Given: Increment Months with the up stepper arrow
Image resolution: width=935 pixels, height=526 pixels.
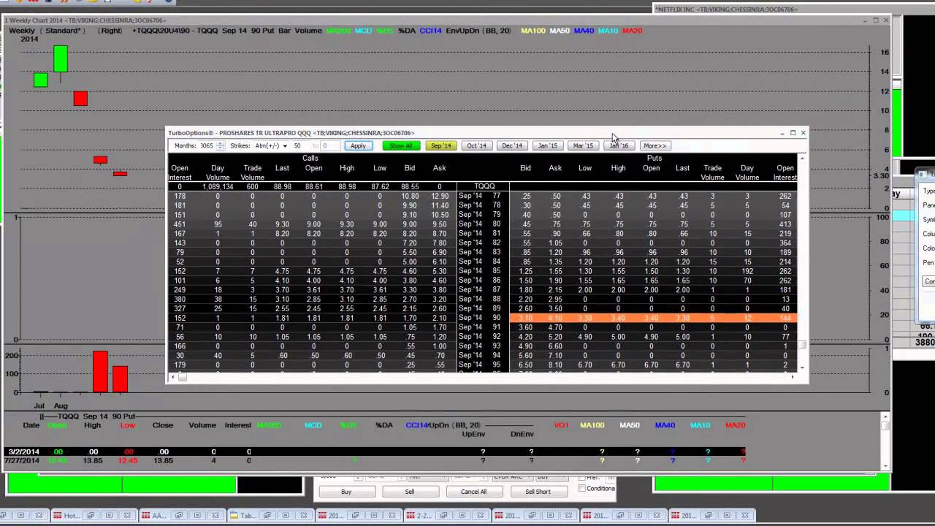Looking at the screenshot, I should tap(220, 143).
